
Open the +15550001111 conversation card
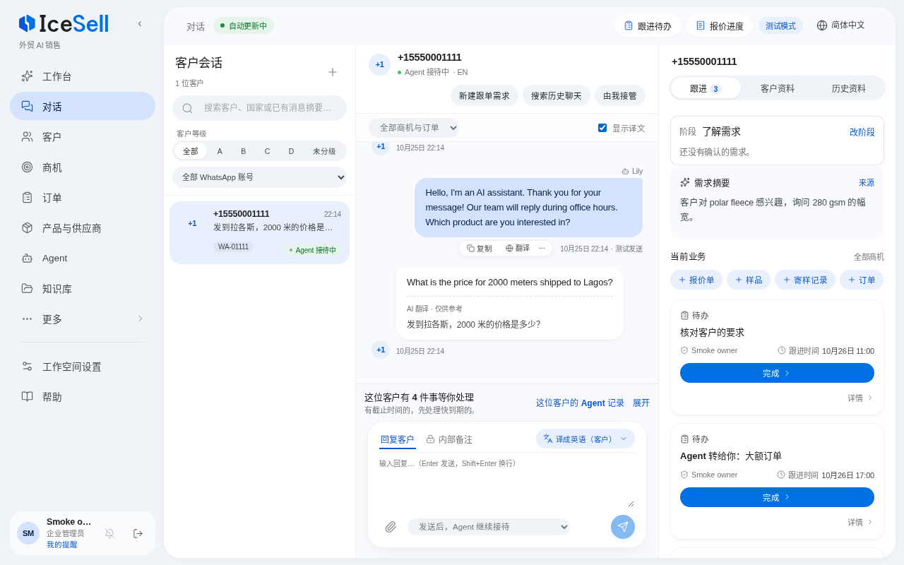(x=260, y=232)
